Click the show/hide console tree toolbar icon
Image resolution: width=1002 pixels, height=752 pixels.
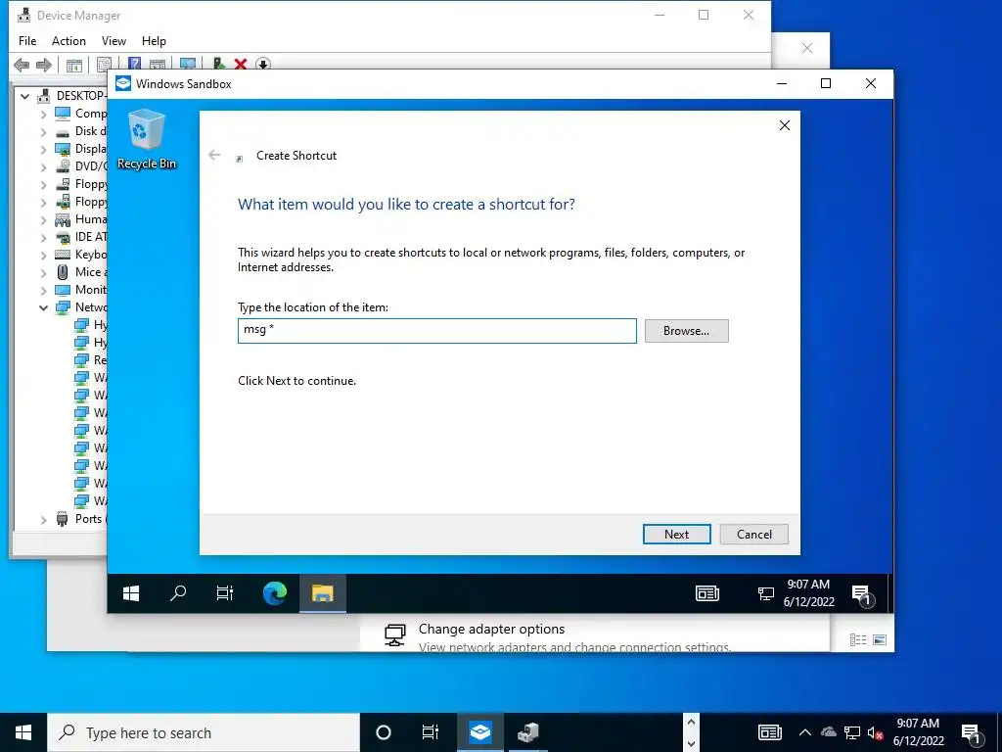click(74, 66)
